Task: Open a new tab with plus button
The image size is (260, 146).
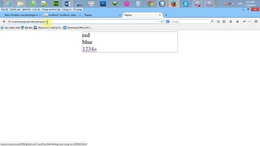Action: coord(166,15)
